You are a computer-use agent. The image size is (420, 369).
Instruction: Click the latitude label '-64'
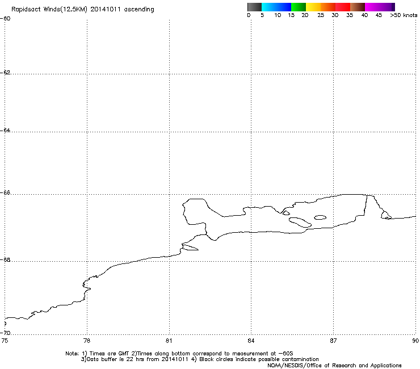[5, 130]
